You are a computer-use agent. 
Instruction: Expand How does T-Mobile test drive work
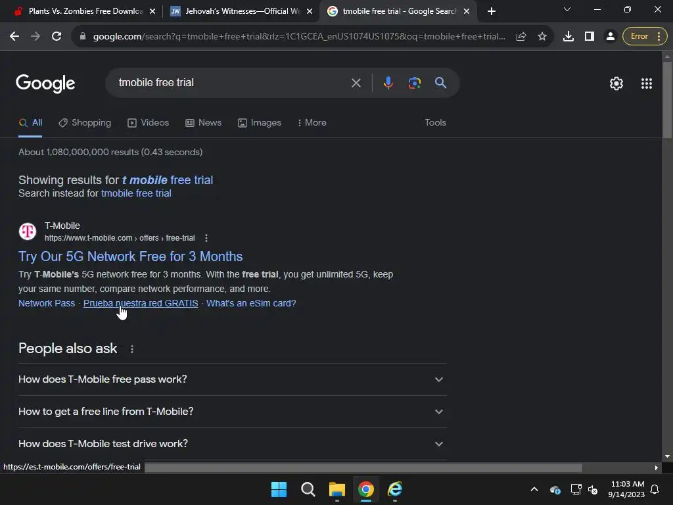232,444
